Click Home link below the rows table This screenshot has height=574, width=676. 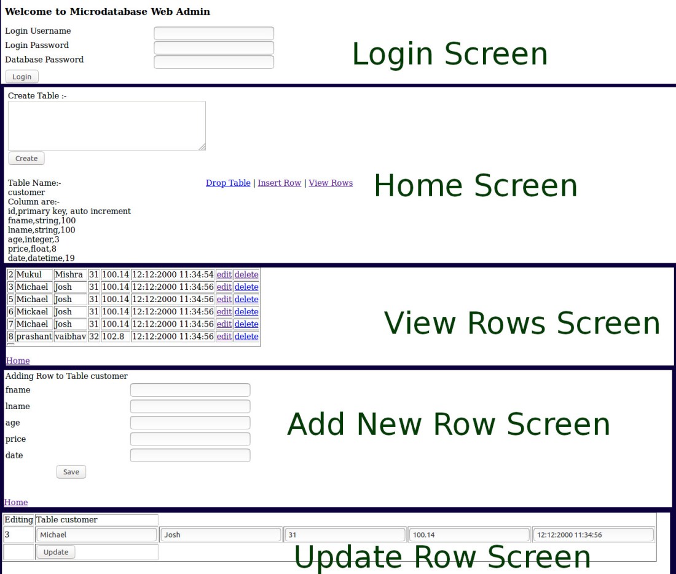[18, 361]
